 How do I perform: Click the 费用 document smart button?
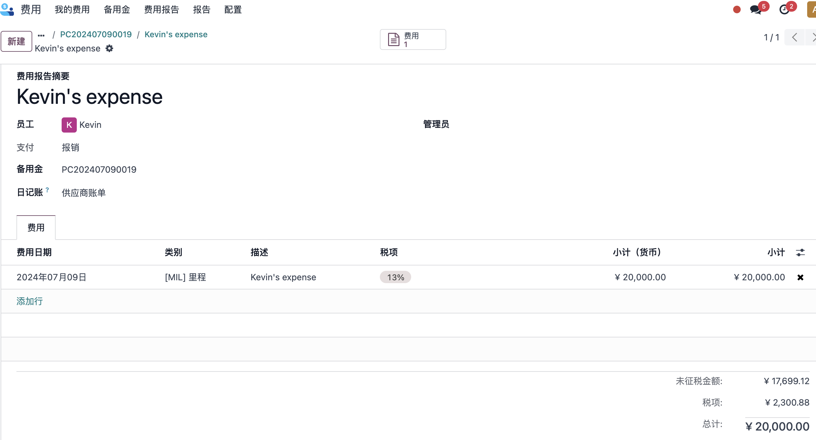413,39
